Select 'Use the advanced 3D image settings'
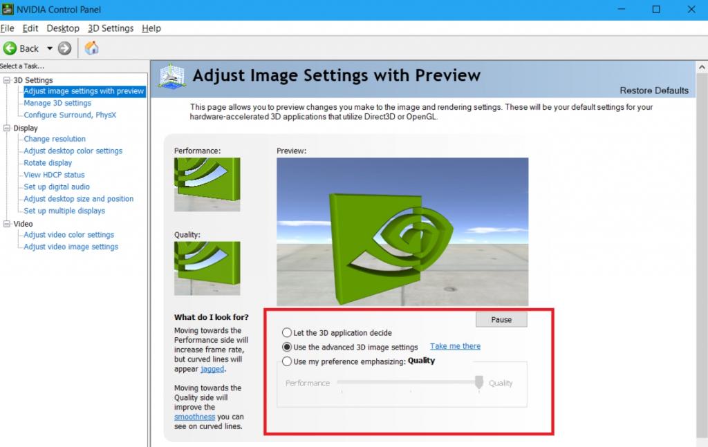708x447 pixels. pos(287,347)
